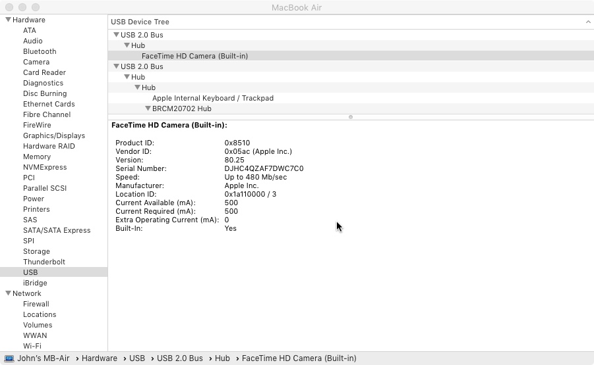This screenshot has width=594, height=365.
Task: Collapse the second USB 2.0 Bus triangle
Action: pos(116,66)
